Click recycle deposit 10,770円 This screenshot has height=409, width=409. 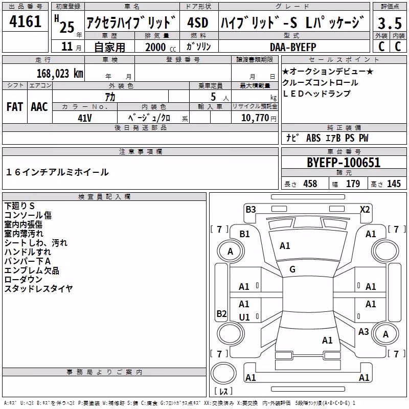259,118
